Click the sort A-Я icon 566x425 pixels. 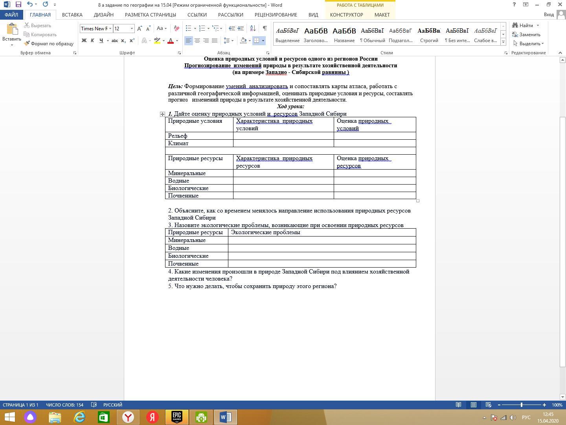[x=253, y=28]
